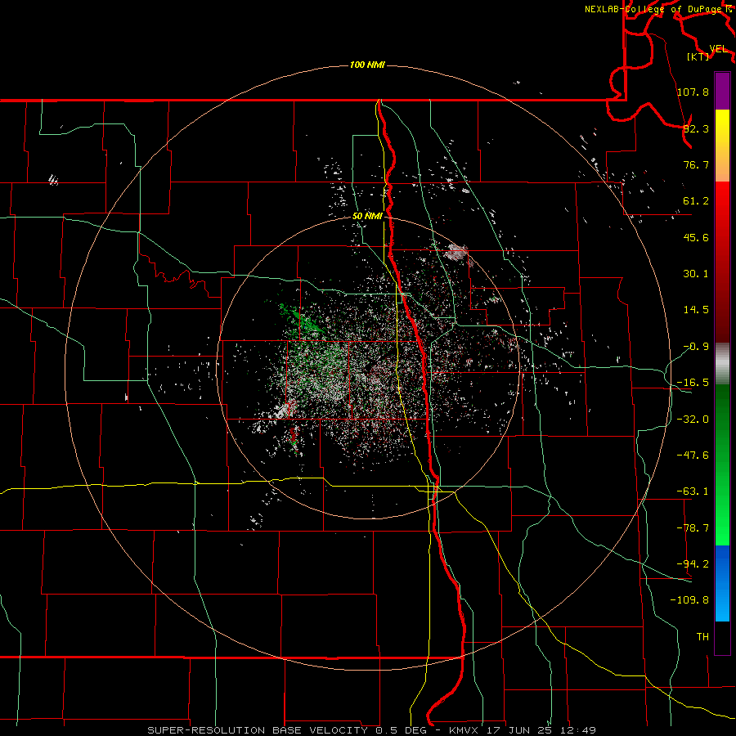Select the 14.5 scale value
736x736 pixels.
pos(696,310)
